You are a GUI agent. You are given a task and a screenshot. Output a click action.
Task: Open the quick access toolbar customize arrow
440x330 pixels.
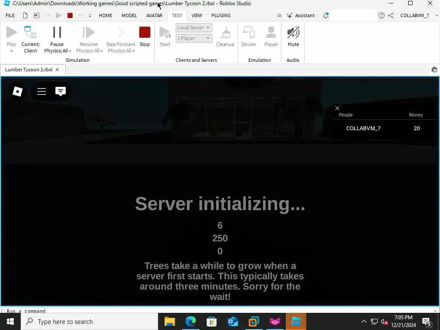point(90,16)
